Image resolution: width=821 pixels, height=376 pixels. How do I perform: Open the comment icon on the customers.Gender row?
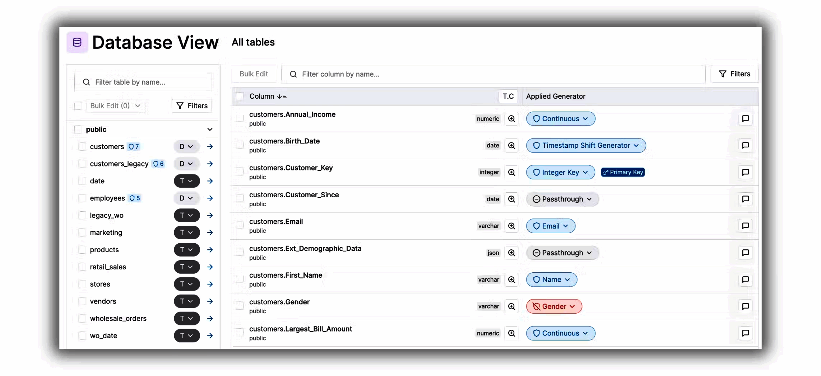[745, 306]
